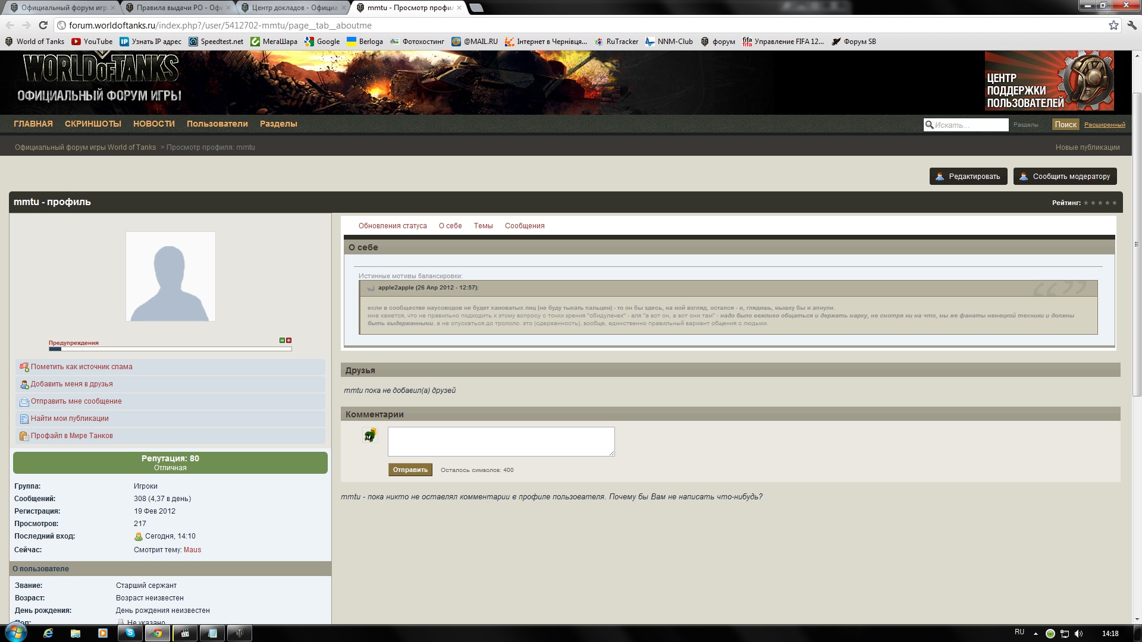
Task: Open the Windows Start menu
Action: [15, 633]
